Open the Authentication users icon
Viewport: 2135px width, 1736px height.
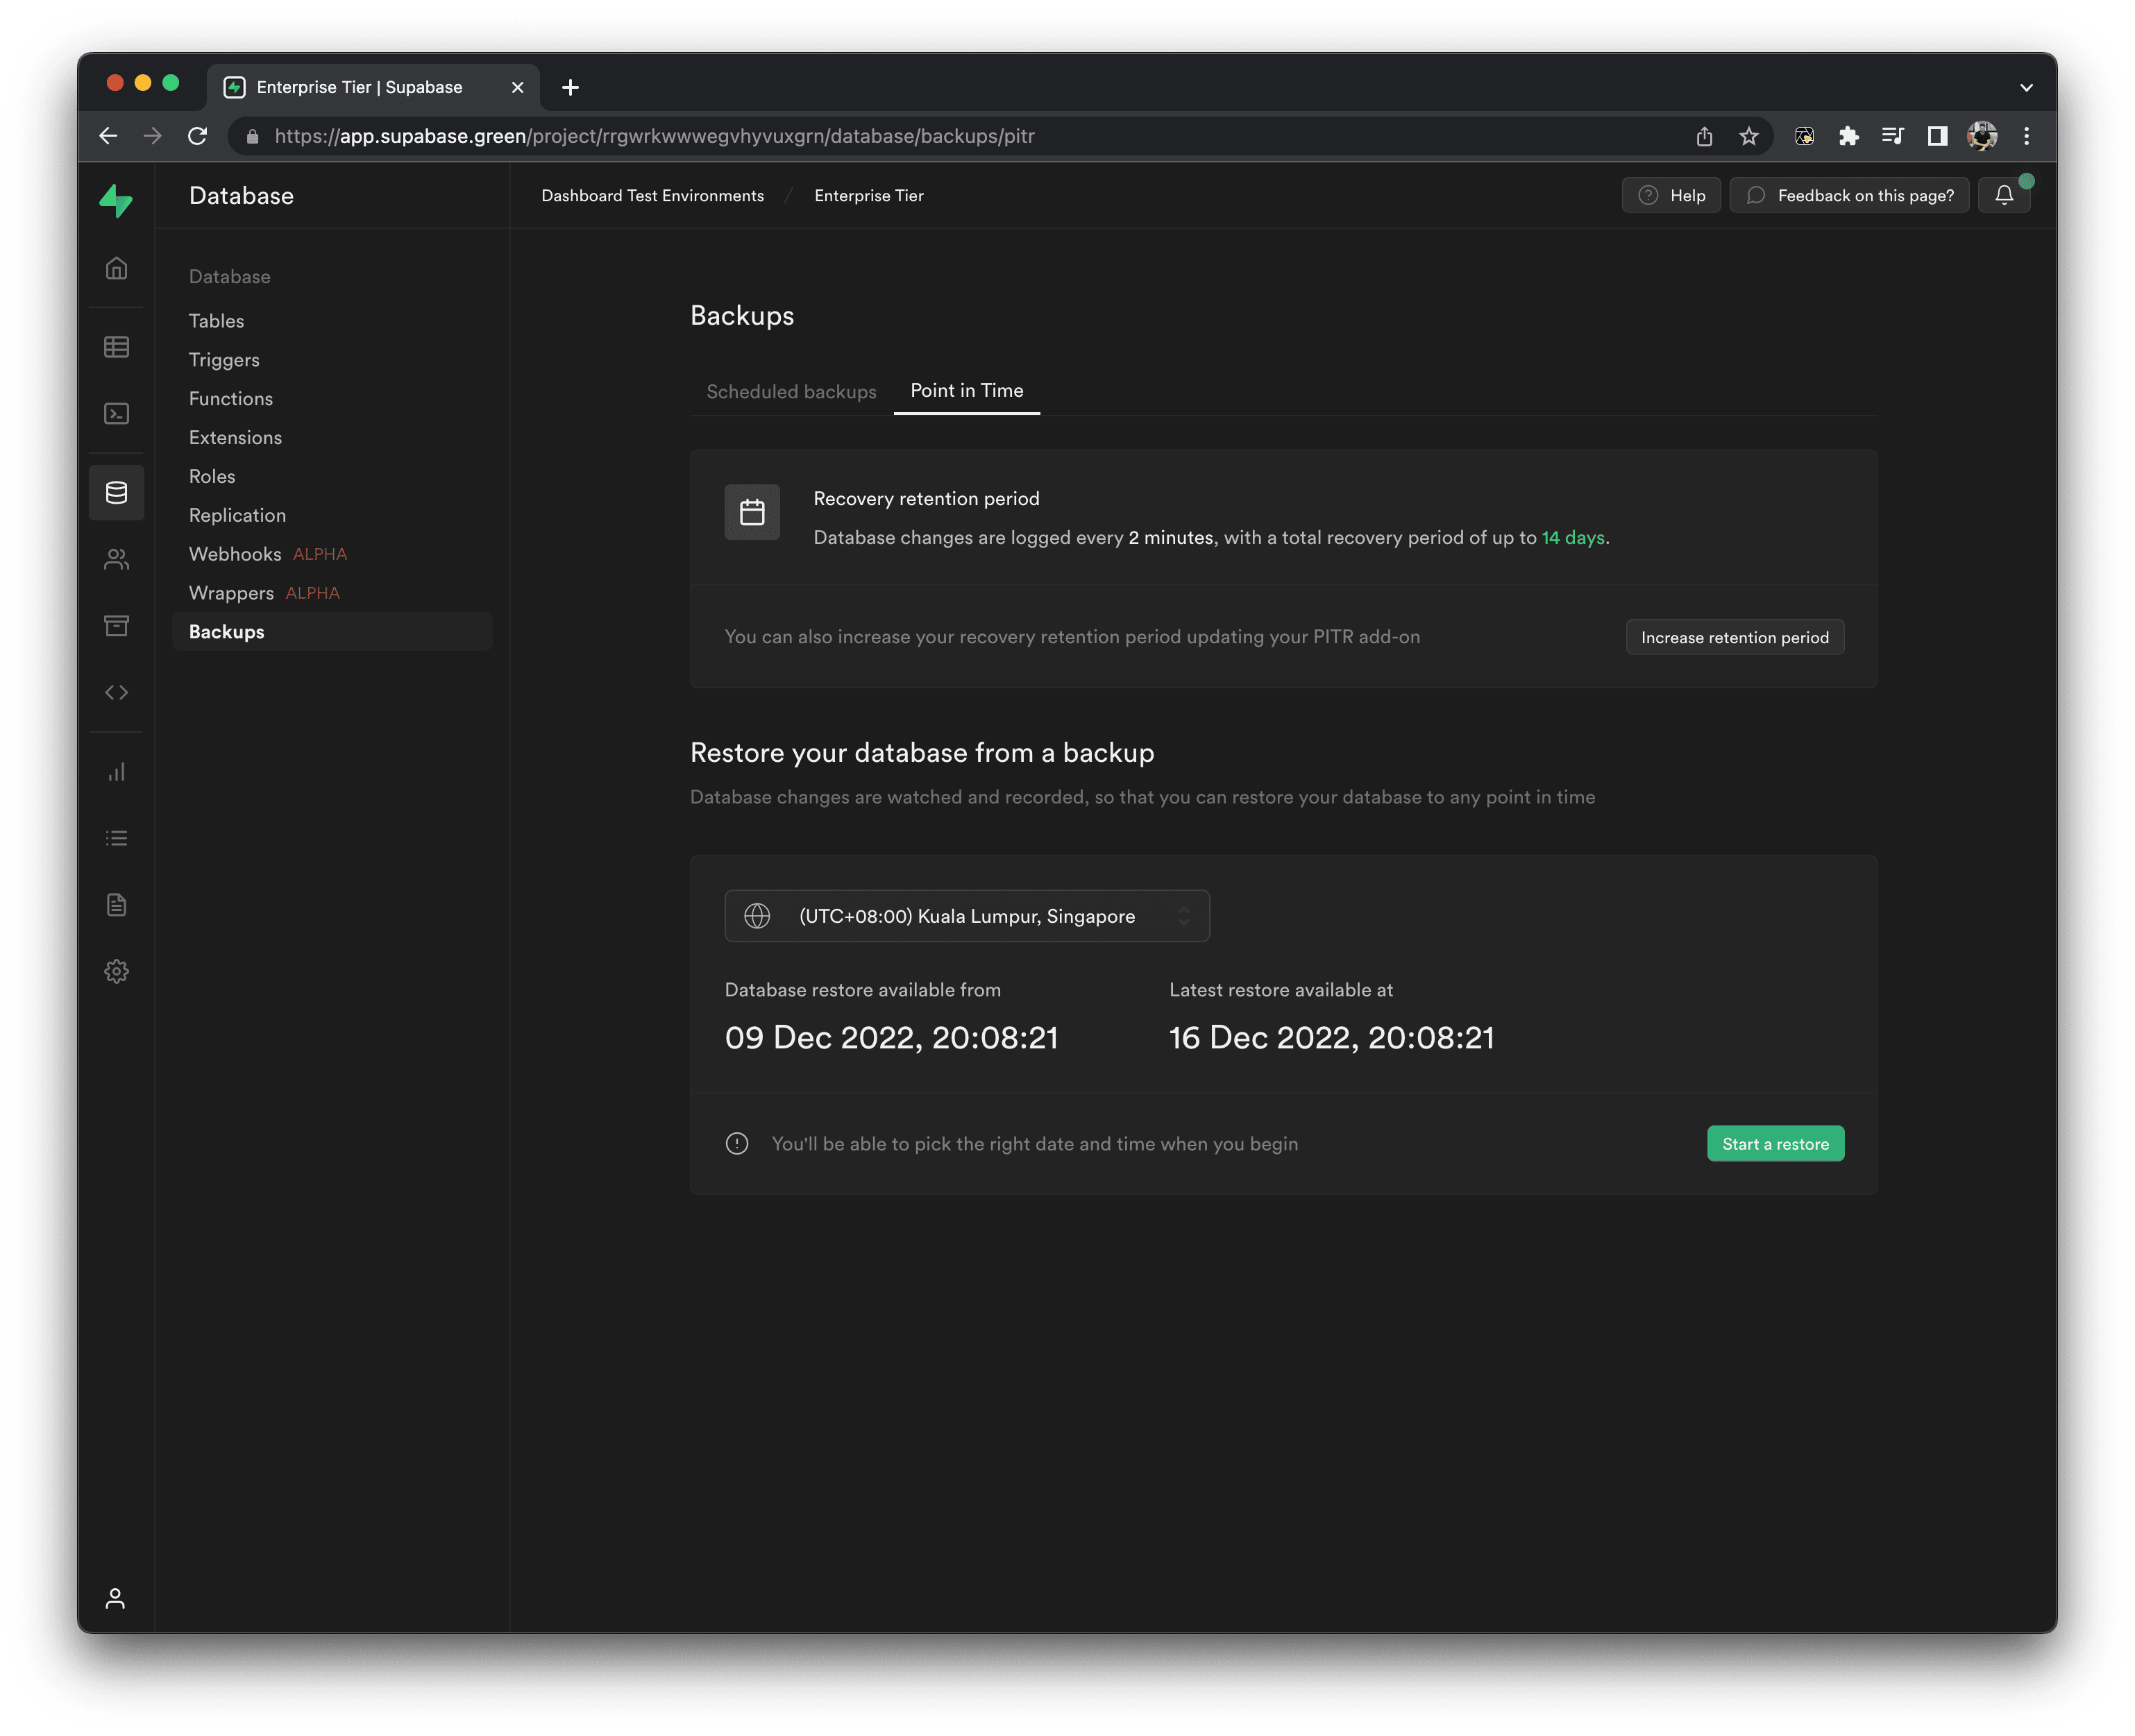(x=116, y=559)
